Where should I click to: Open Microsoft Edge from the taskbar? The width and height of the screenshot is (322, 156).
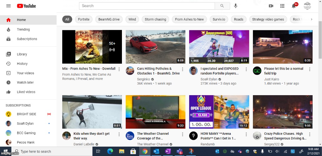click(x=110, y=152)
